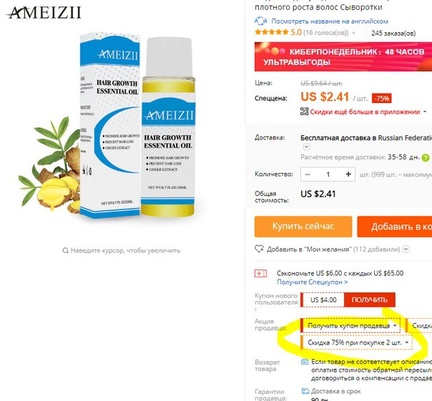Click the magnifier icon below the product image
Viewport: 432px width, 401px height.
pyautogui.click(x=65, y=251)
